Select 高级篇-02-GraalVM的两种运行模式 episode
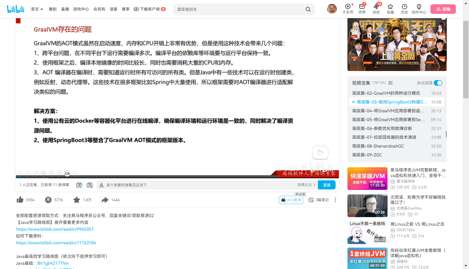Viewport: 469px width, 269px height. point(397,93)
